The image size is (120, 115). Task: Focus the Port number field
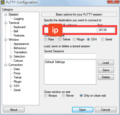pyautogui.click(x=106, y=30)
